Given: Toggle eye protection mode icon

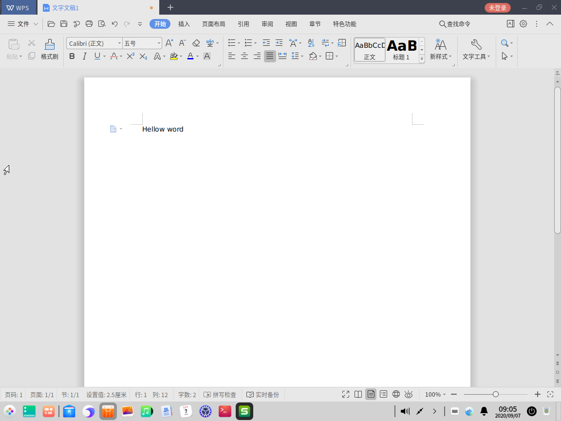Looking at the screenshot, I should tap(409, 395).
